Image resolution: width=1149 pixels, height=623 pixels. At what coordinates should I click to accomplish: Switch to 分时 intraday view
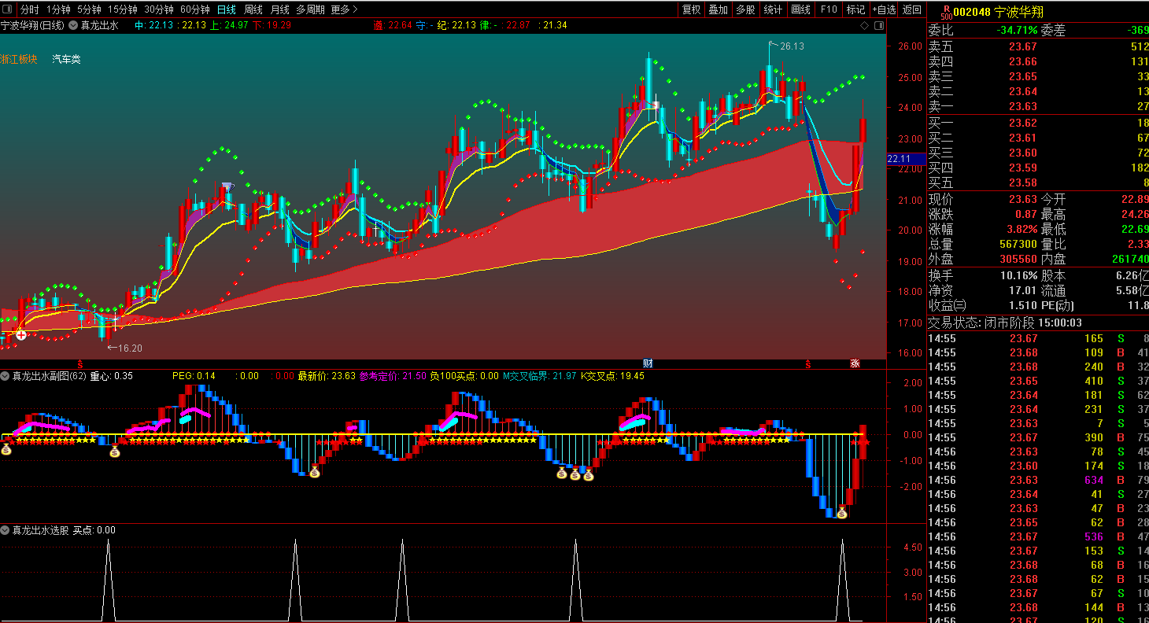click(x=29, y=9)
